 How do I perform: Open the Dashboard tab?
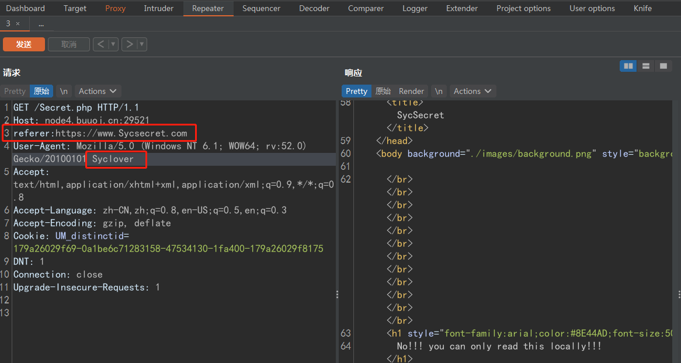point(25,8)
